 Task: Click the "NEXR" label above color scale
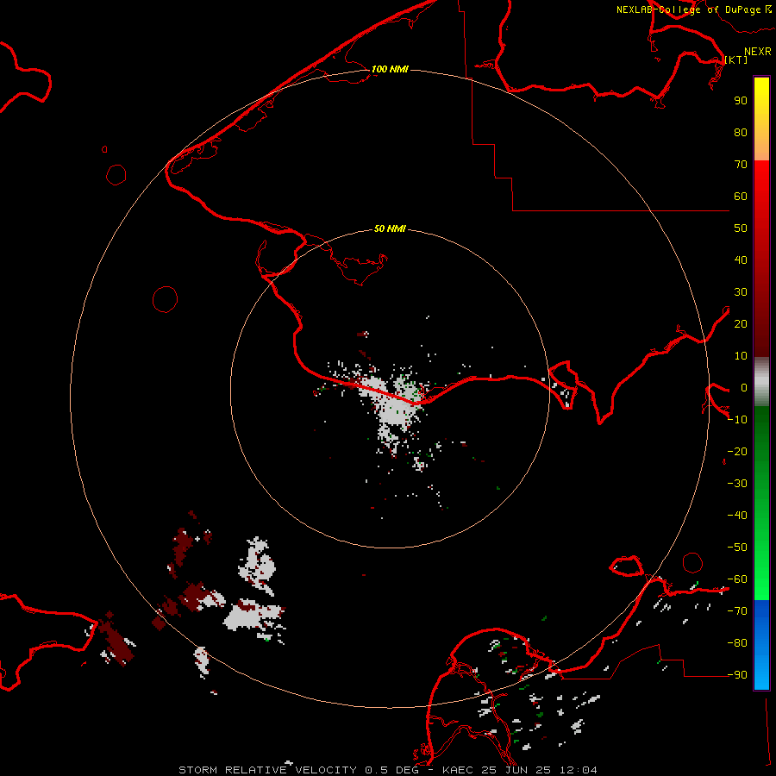tap(758, 52)
